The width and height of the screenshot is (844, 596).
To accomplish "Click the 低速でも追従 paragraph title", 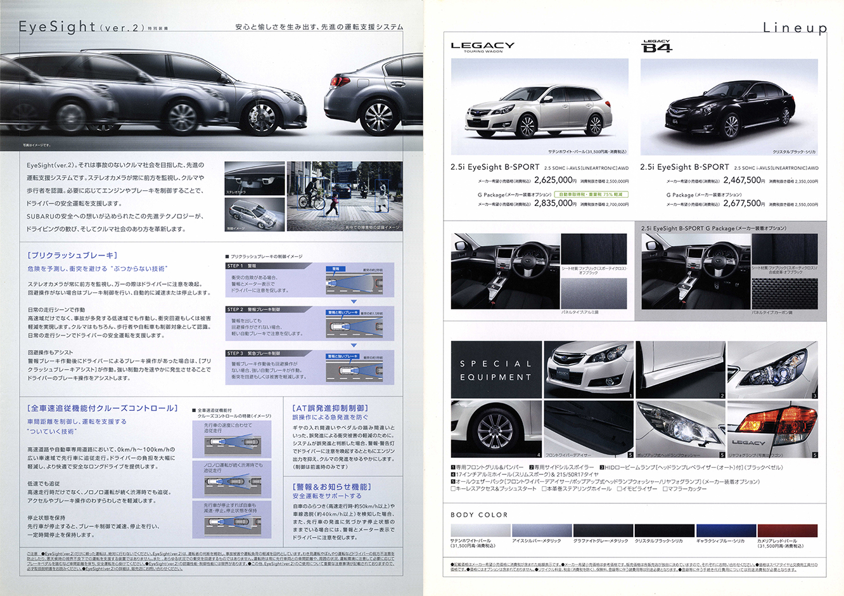I will pyautogui.click(x=44, y=484).
